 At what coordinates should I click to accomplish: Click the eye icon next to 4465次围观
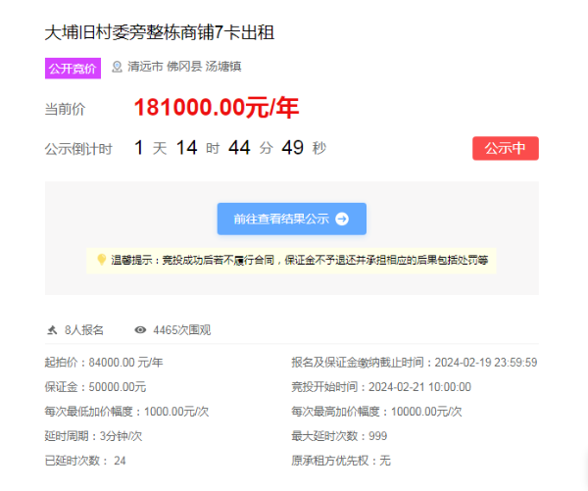(x=140, y=330)
